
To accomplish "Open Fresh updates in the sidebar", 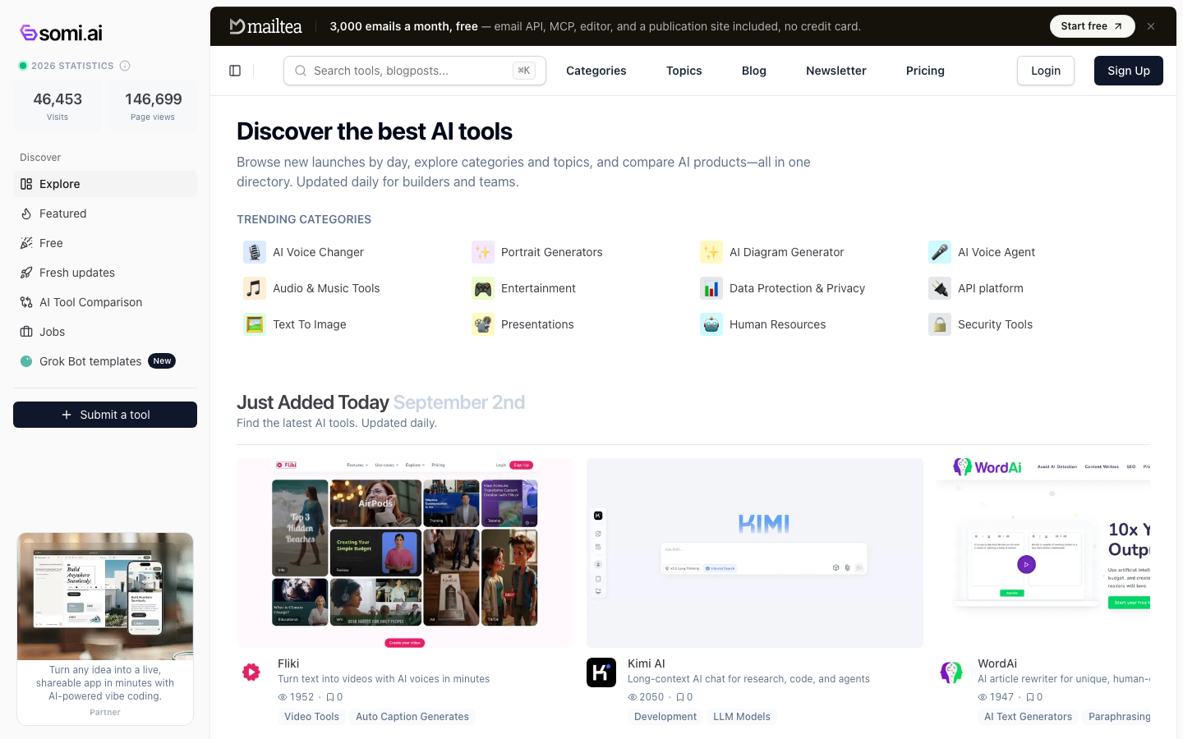I will click(105, 273).
